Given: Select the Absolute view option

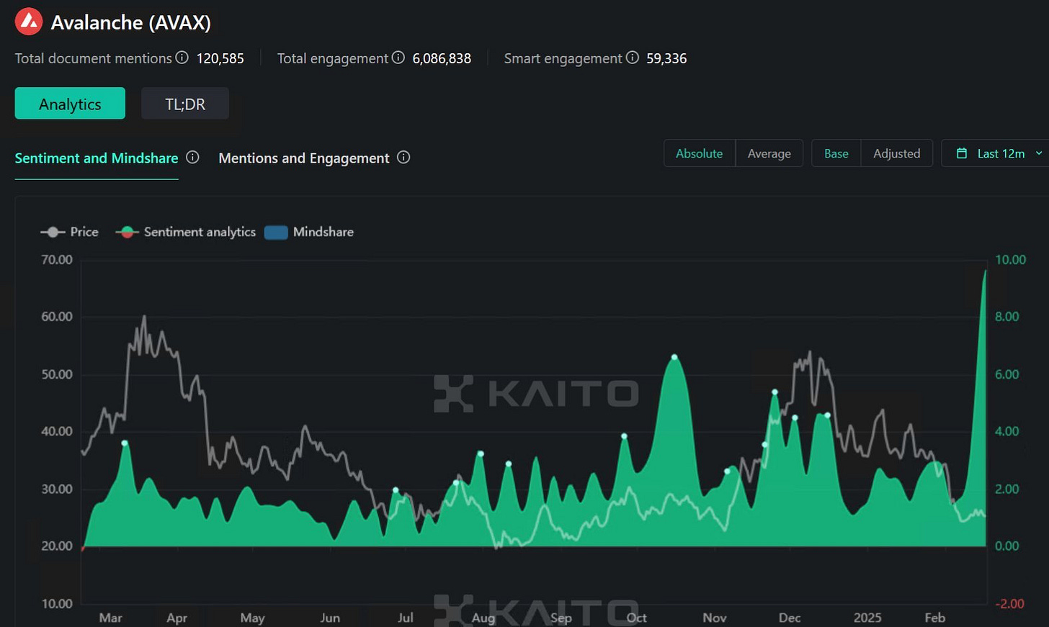Looking at the screenshot, I should pos(699,153).
